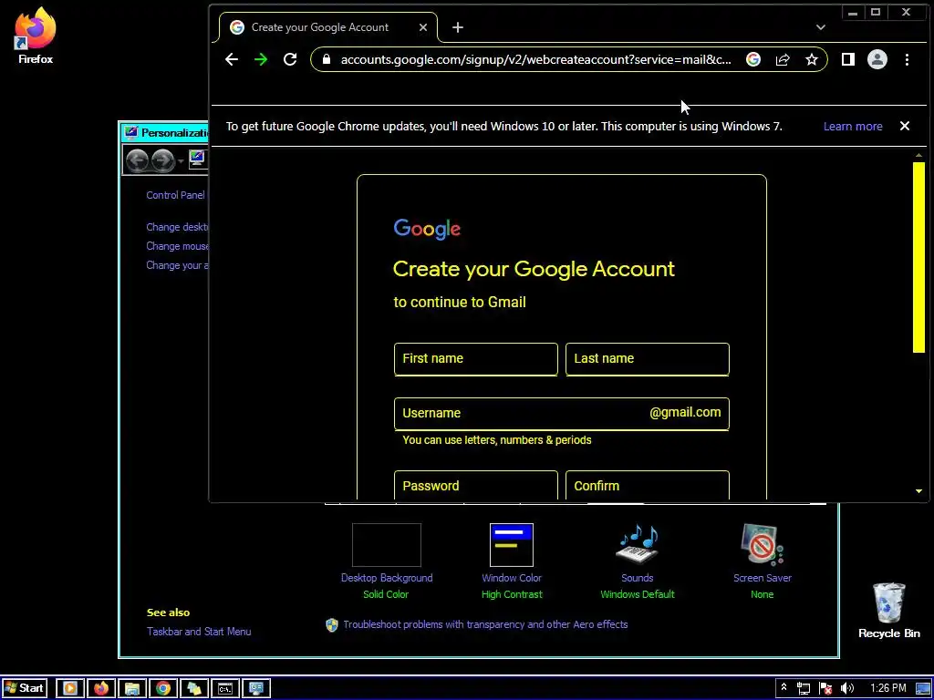Image resolution: width=934 pixels, height=700 pixels.
Task: Go back in Chrome
Action: point(232,59)
